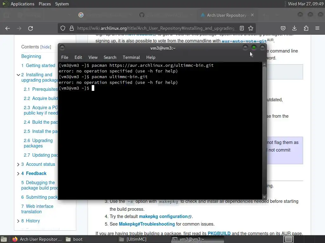Click the terminal vertical scrollbar

[264, 131]
